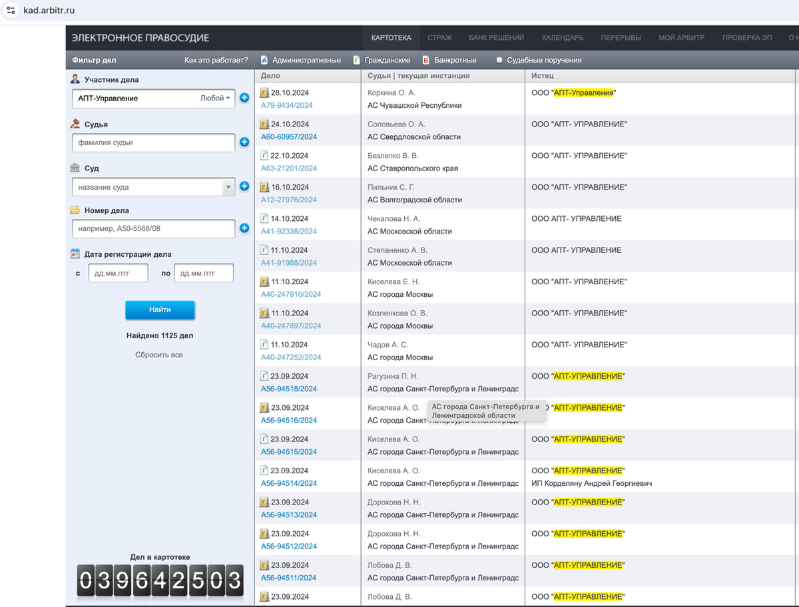
Task: Open case link А41-92338/2024
Action: [289, 231]
